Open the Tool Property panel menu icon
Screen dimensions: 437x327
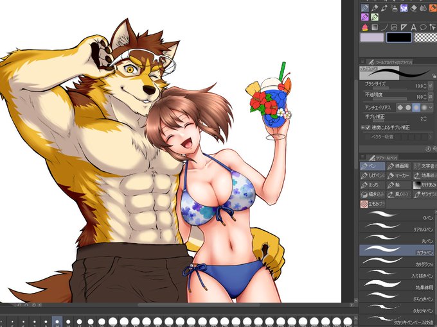click(362, 62)
